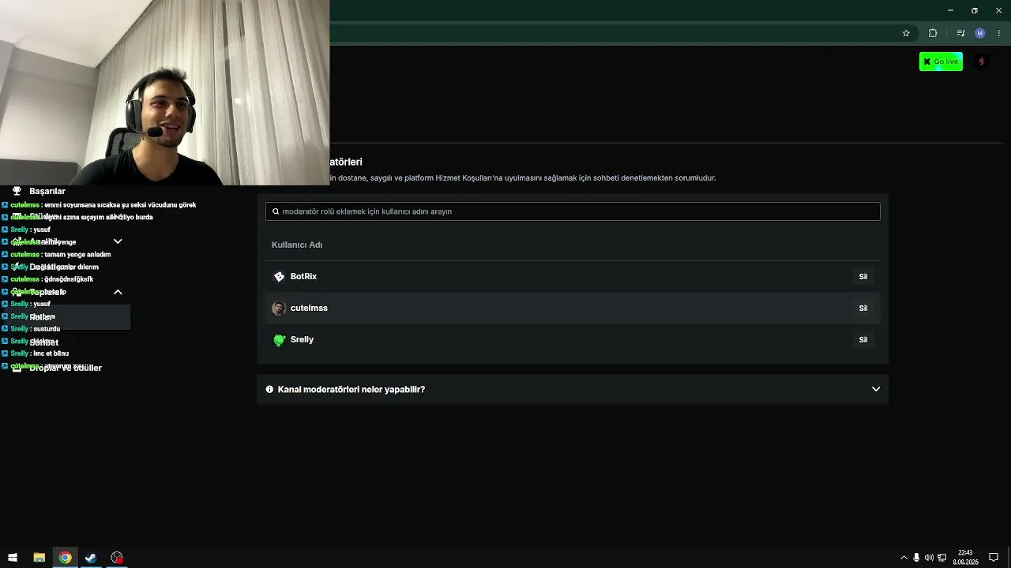Viewport: 1011px width, 568px height.
Task: Open Chrome media controls icon
Action: point(960,33)
